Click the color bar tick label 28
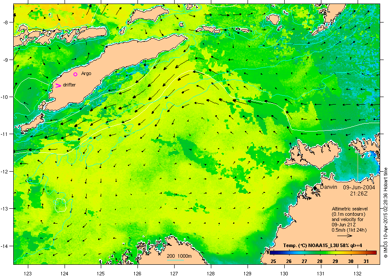This screenshot has width=389, height=278. click(x=320, y=261)
